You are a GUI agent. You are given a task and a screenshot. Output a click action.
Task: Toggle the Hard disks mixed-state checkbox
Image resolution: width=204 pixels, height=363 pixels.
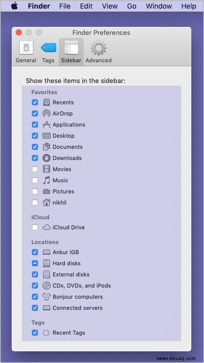[35, 263]
